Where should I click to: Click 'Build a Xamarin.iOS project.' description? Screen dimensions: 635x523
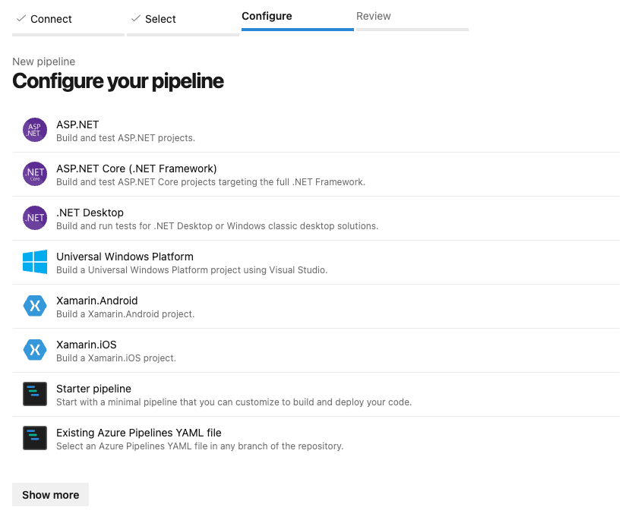tap(115, 358)
